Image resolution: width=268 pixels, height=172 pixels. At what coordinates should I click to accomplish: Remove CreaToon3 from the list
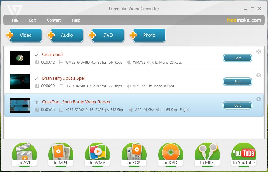point(259,51)
